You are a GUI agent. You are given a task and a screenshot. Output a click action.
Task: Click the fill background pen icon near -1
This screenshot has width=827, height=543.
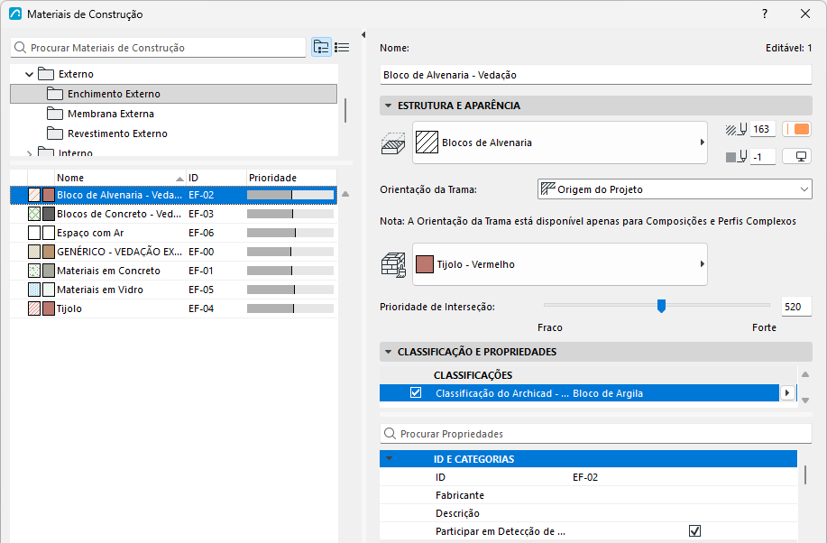[736, 157]
